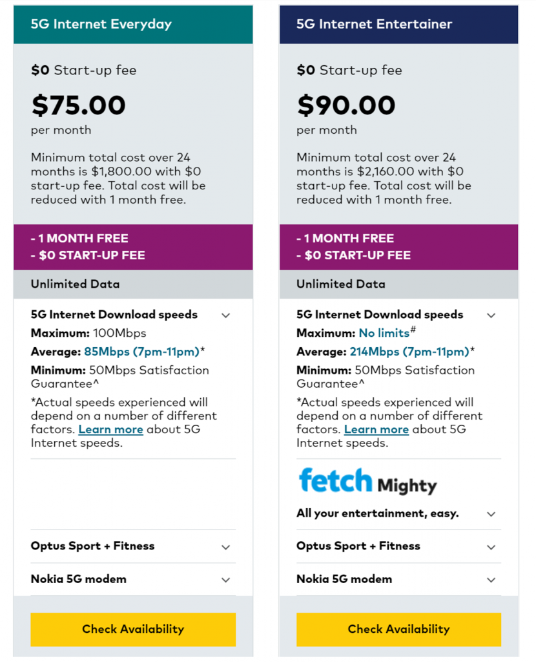Expand Nokia 5G modem in Entertainer plan
The width and height of the screenshot is (536, 662).
tap(398, 579)
